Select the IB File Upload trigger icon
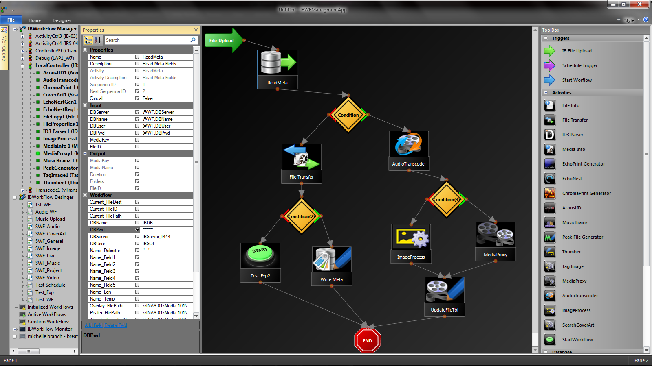Image resolution: width=652 pixels, height=366 pixels. [x=550, y=51]
